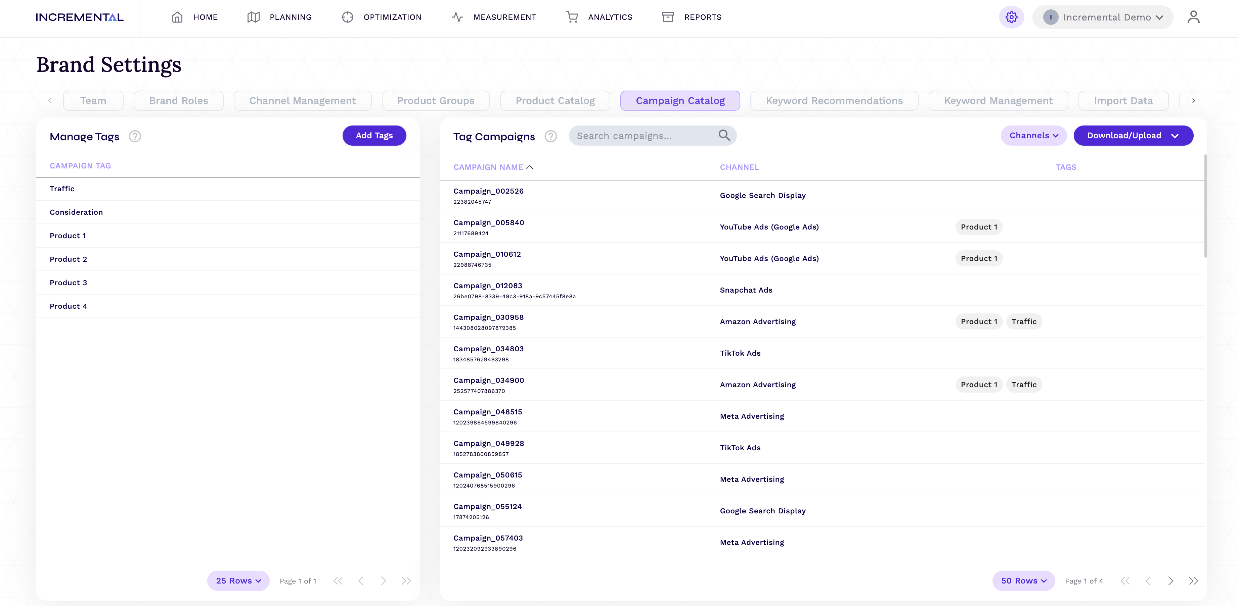The height and width of the screenshot is (606, 1238).
Task: Open the Incremental Demo account dropdown
Action: [x=1102, y=17]
